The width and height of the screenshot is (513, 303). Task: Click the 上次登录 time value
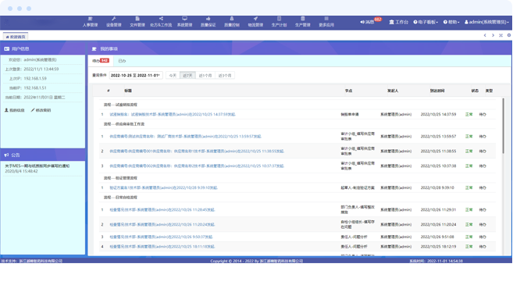41,70
